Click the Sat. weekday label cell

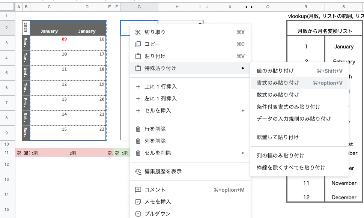pyautogui.click(x=26, y=118)
